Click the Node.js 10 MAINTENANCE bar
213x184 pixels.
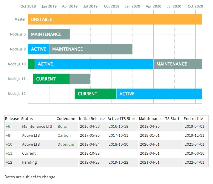coord(178,64)
